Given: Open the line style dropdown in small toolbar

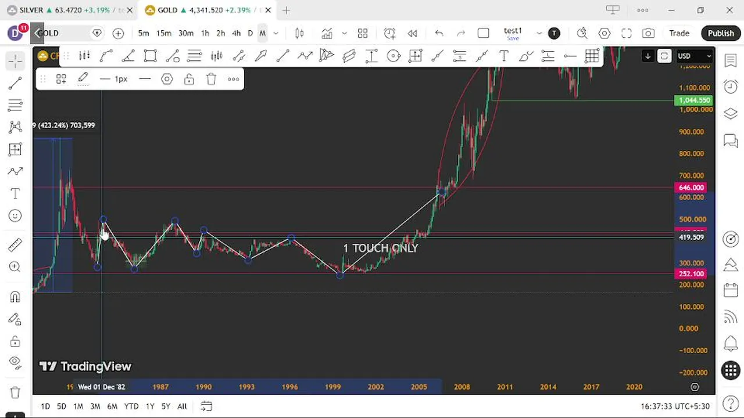Looking at the screenshot, I should pos(145,79).
